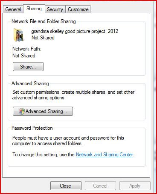
Task: Select the Sharing tab
Action: (x=34, y=9)
